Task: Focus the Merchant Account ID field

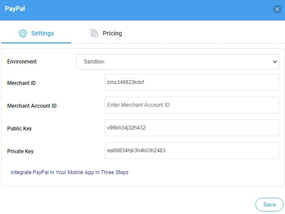Action: [x=192, y=105]
